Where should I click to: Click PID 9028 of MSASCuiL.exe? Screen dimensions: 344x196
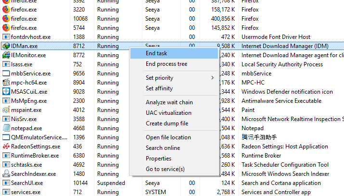[79, 92]
